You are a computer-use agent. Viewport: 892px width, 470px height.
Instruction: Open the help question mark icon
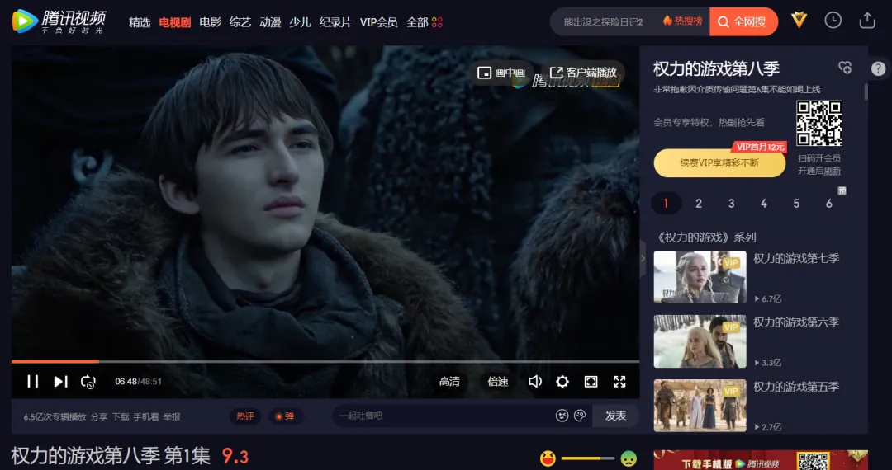pyautogui.click(x=878, y=69)
